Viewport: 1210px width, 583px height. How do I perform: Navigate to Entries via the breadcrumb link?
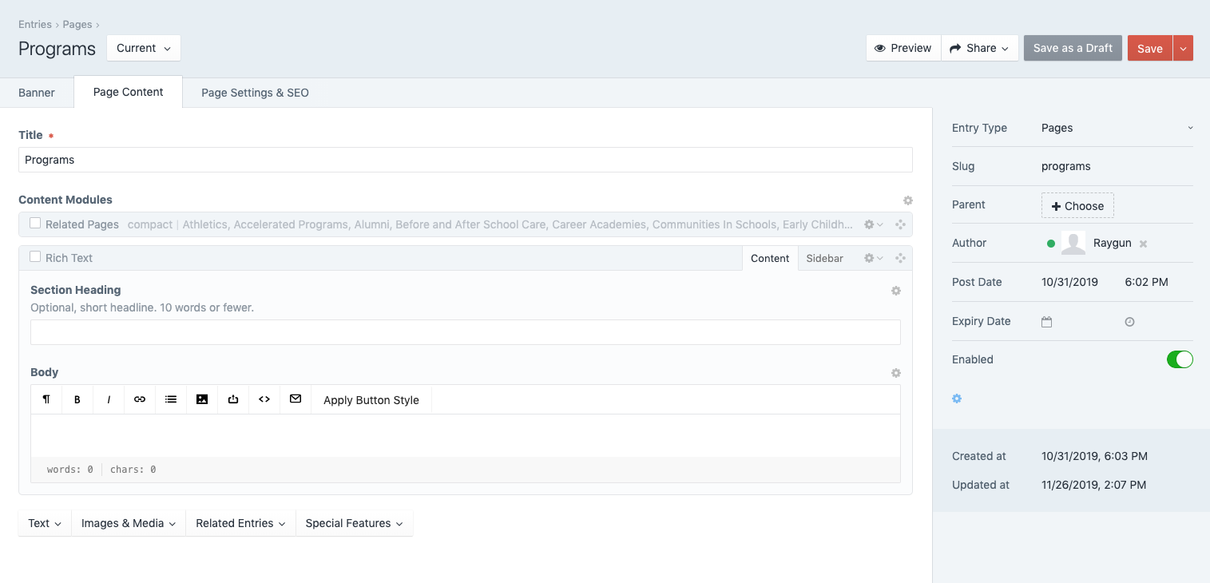pyautogui.click(x=34, y=24)
